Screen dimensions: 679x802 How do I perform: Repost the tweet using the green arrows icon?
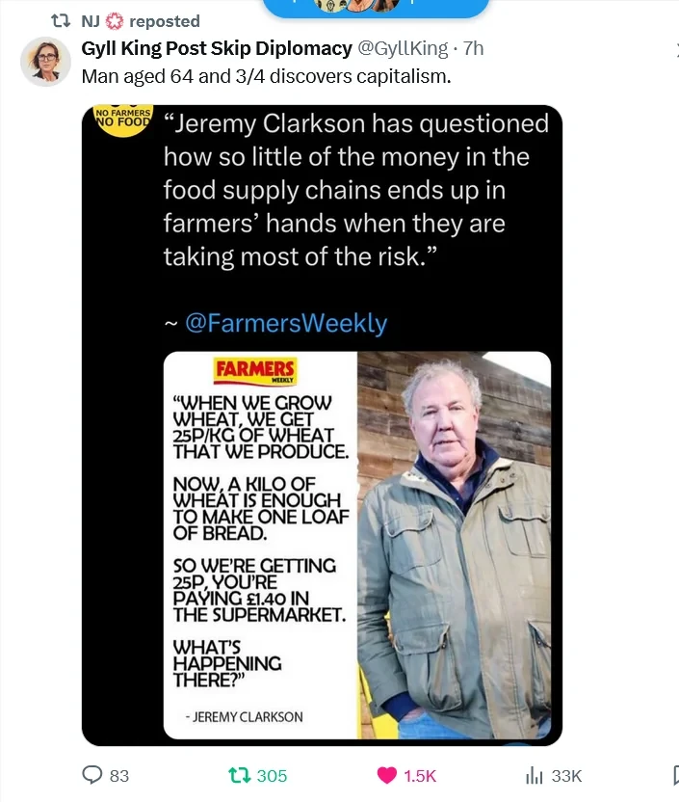(237, 775)
